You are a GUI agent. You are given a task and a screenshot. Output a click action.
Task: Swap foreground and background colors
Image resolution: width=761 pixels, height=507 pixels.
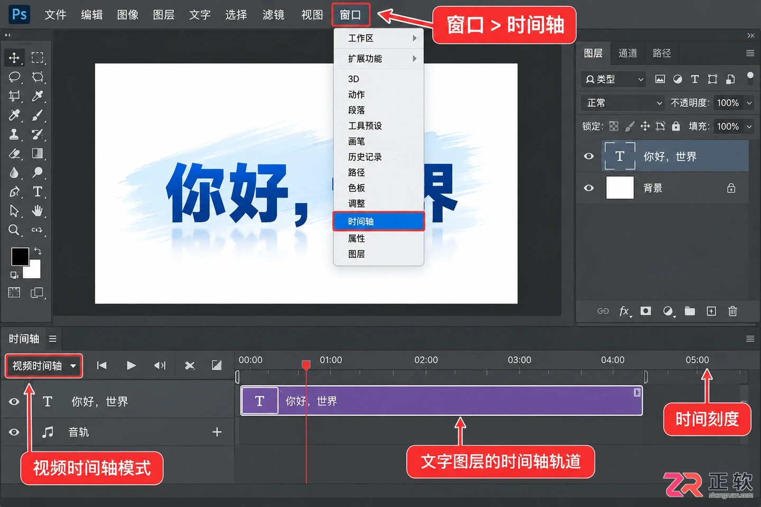(38, 251)
